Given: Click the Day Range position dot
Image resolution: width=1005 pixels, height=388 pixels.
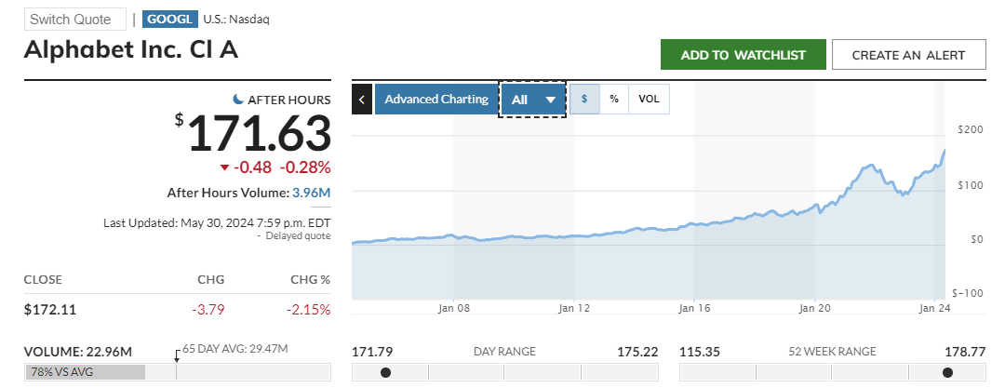Looking at the screenshot, I should (385, 372).
